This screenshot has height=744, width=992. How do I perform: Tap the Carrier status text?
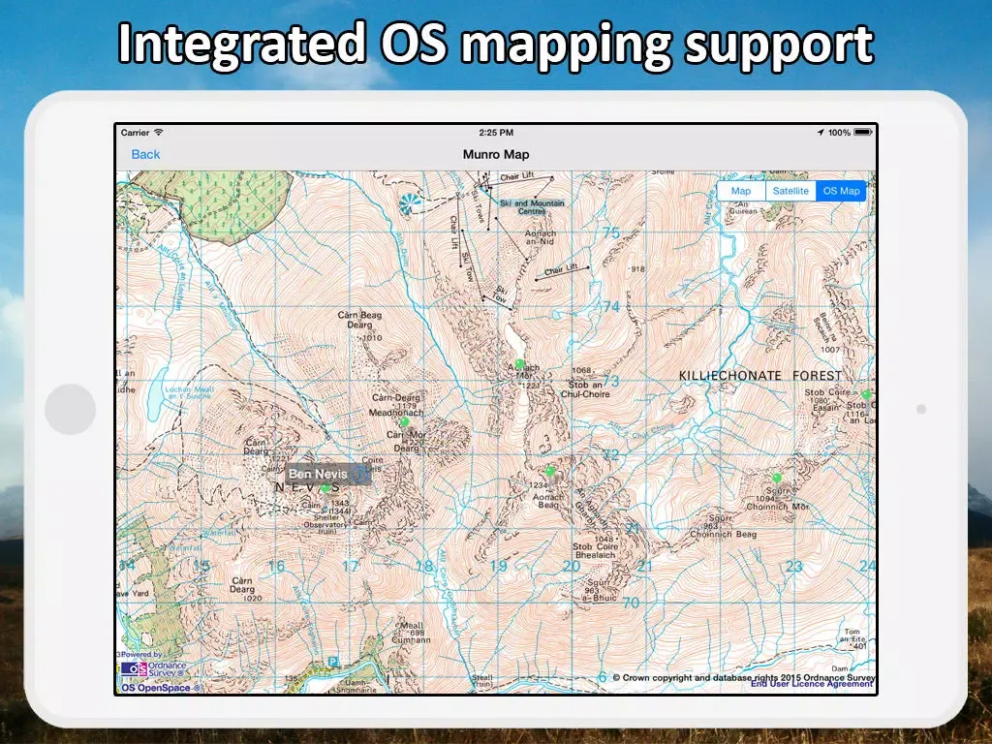(x=135, y=132)
